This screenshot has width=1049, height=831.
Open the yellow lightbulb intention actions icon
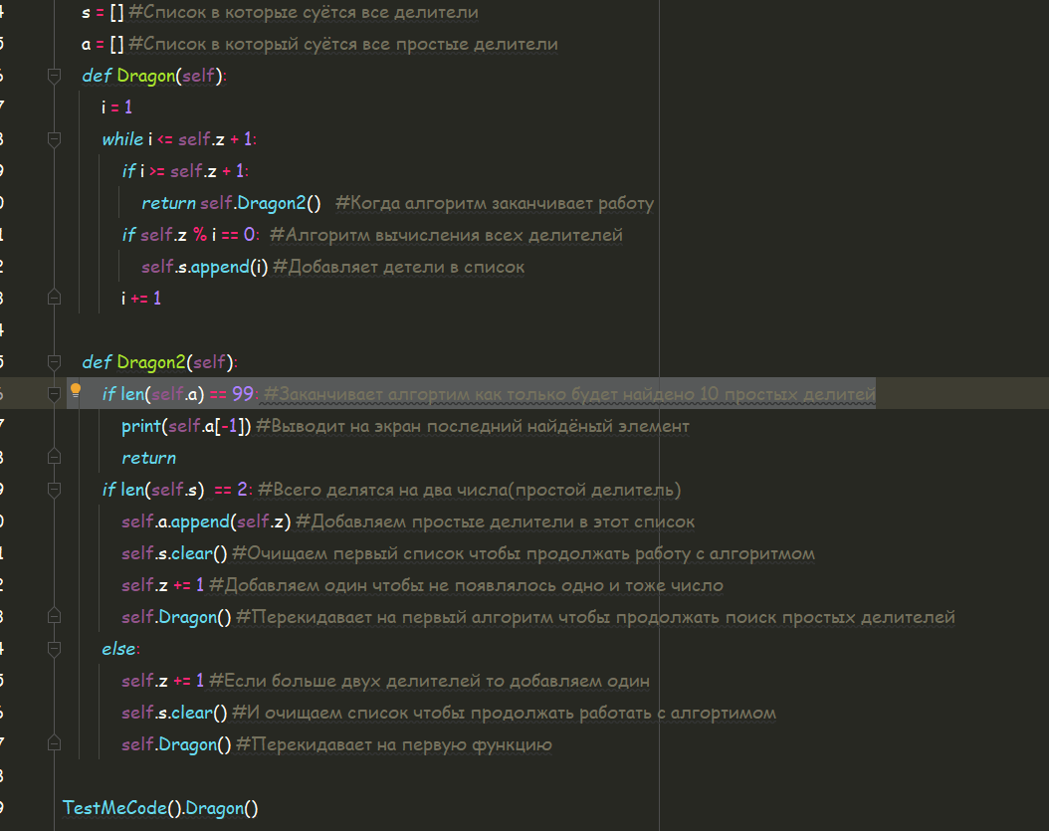tap(76, 390)
